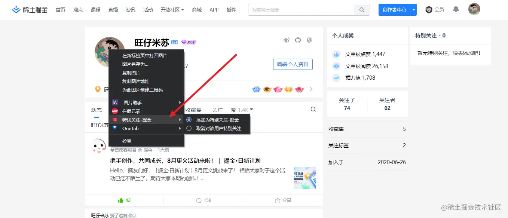Click the 图片助手 IA extension icon
Image resolution: width=508 pixels, height=218 pixels.
click(115, 102)
